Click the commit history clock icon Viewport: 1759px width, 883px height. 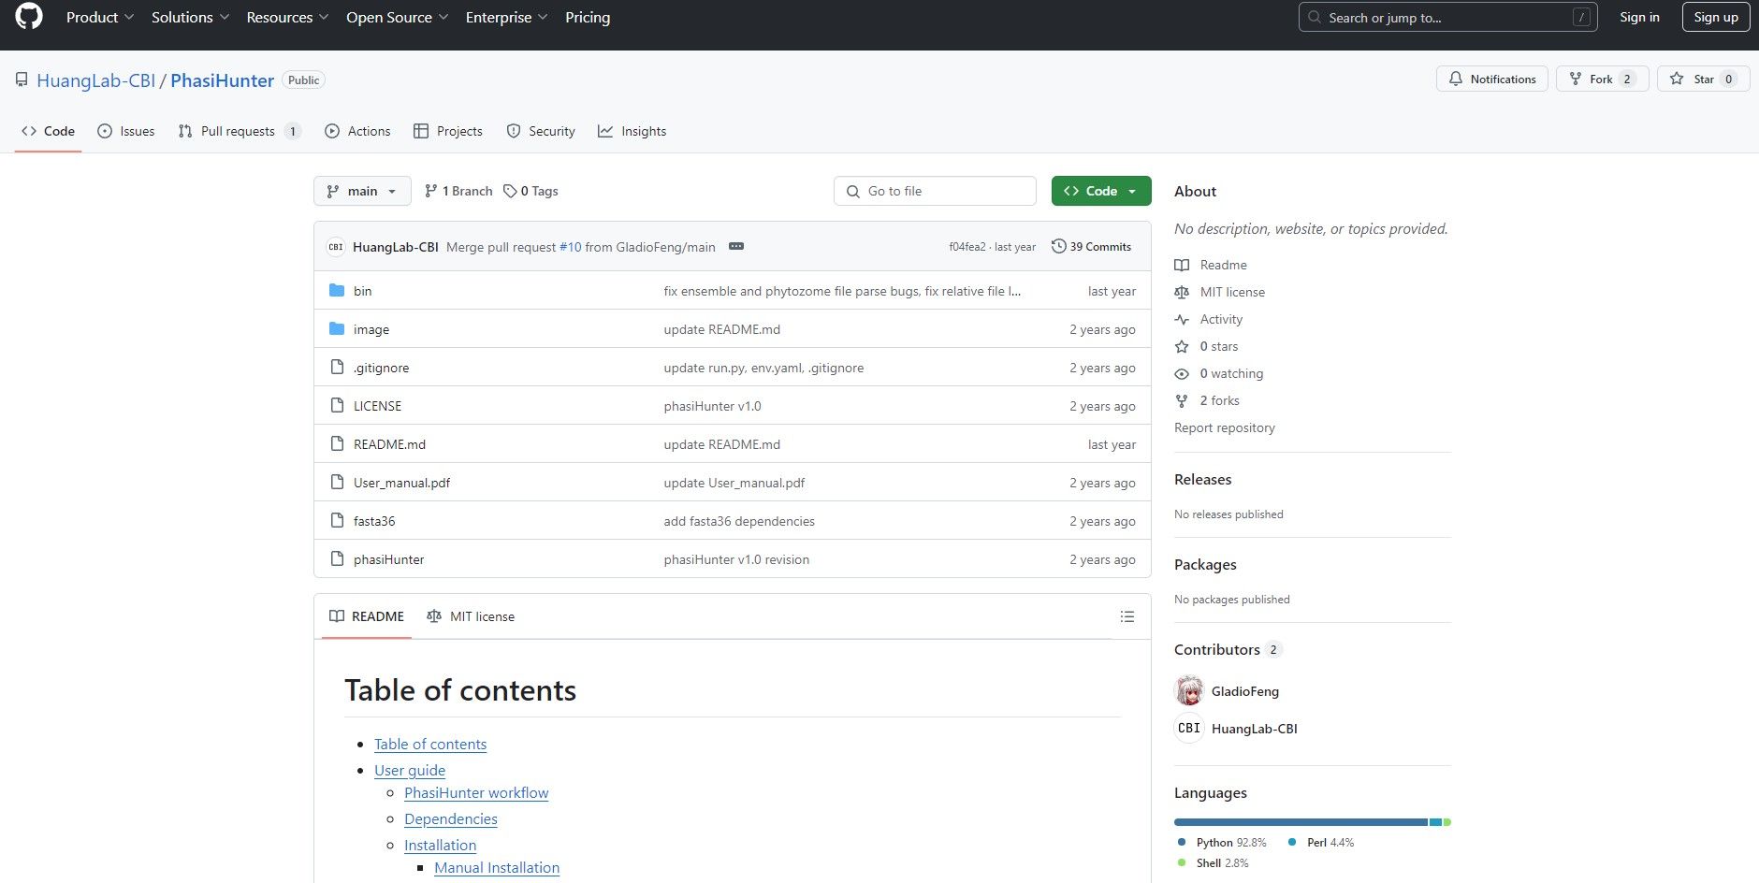pyautogui.click(x=1058, y=246)
